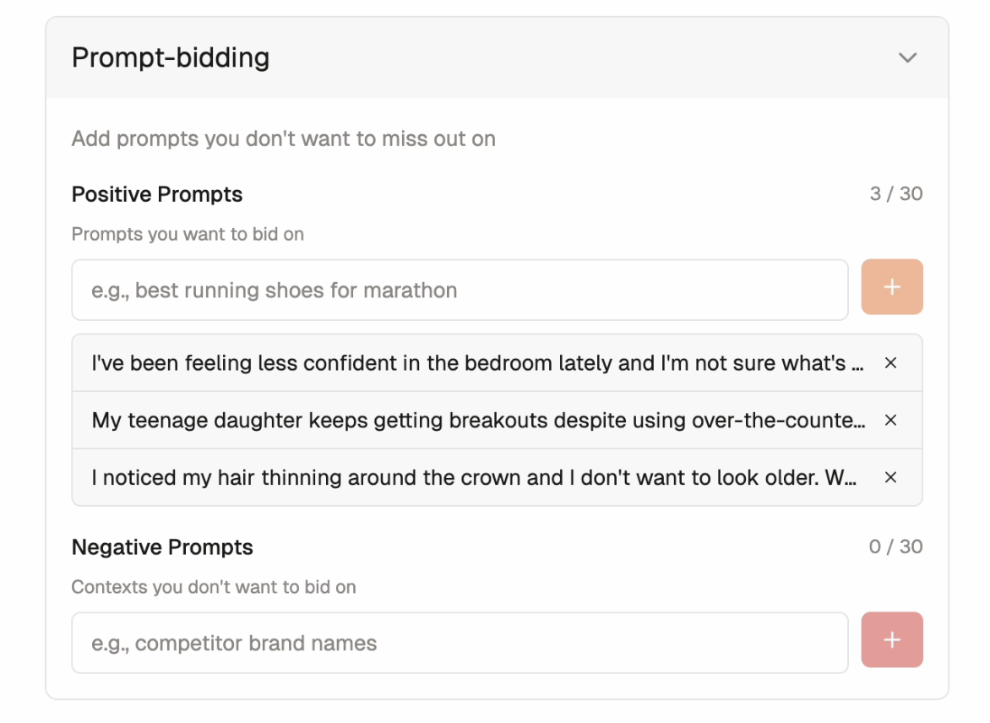Screen dimensions: 990x723
Task: Click the Positive Prompts heading
Action: point(157,194)
